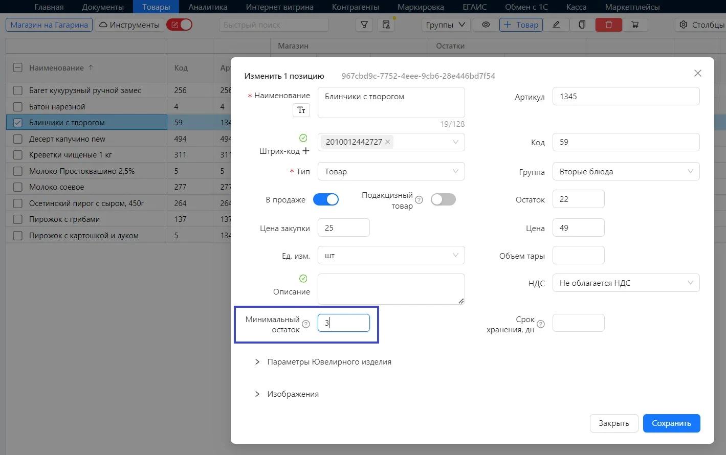Image resolution: width=726 pixels, height=455 pixels.
Task: Click the copy duplicate icon in toolbar
Action: pos(582,25)
